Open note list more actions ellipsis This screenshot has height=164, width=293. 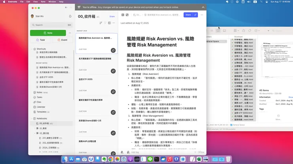point(114,23)
